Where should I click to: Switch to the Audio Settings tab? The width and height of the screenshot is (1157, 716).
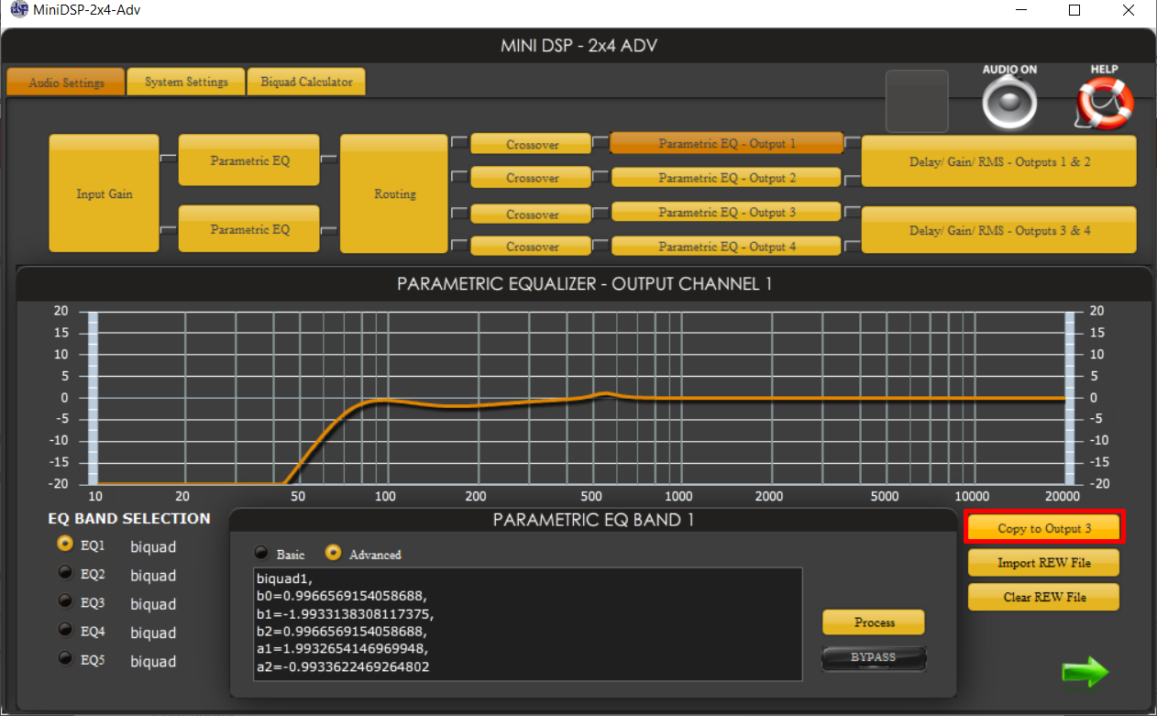click(x=66, y=82)
